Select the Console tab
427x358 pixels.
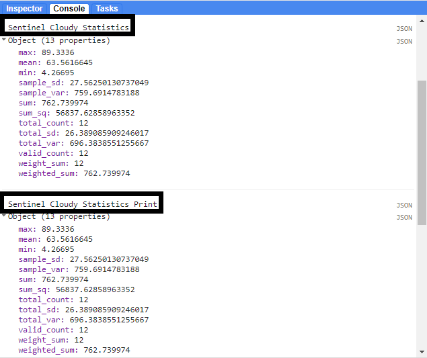point(69,9)
